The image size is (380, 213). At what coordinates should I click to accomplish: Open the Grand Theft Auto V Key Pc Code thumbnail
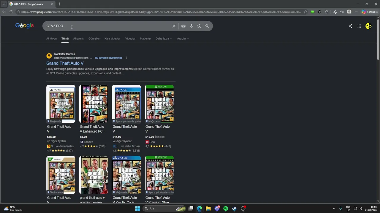pyautogui.click(x=126, y=175)
